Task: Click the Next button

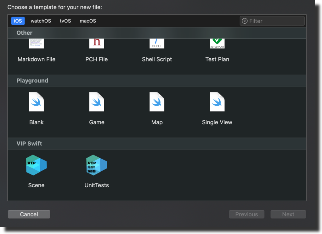Action: [x=288, y=214]
